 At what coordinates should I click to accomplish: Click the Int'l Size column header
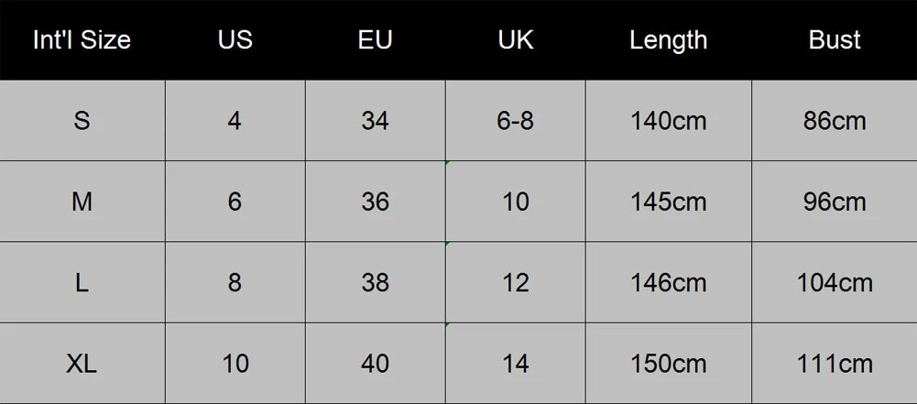pos(82,39)
